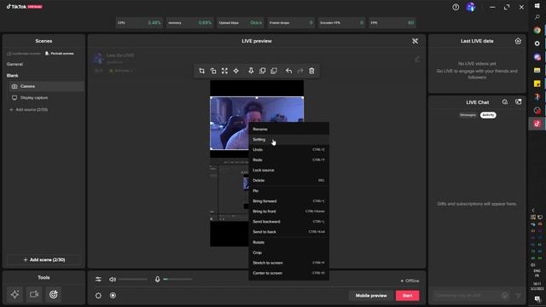The image size is (546, 307).
Task: Open the sparkle effects tool in Tools
Action: click(15, 294)
